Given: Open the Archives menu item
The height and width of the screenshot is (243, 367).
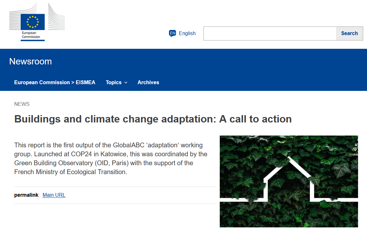Looking at the screenshot, I should click(149, 83).
